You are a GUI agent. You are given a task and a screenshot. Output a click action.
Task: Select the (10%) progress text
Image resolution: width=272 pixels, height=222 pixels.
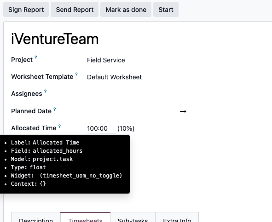(x=126, y=128)
